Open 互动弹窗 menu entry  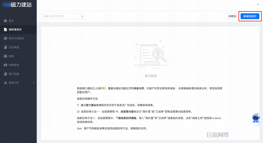coord(18,47)
